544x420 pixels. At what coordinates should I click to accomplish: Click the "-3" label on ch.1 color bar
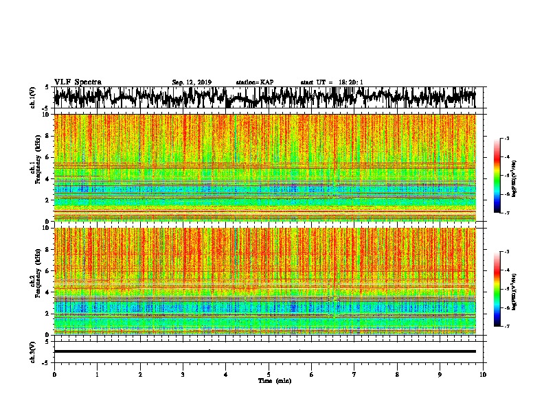point(506,138)
